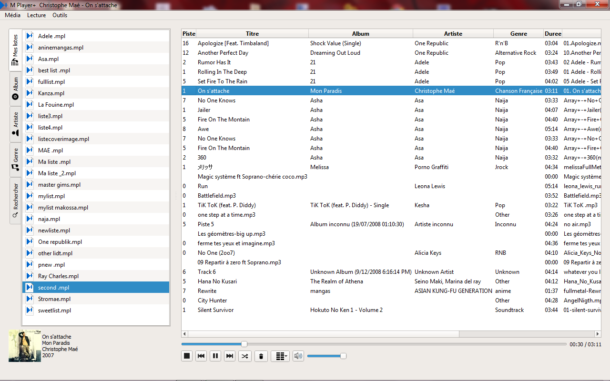This screenshot has width=610, height=381.
Task: Open the Média menu
Action: 13,15
